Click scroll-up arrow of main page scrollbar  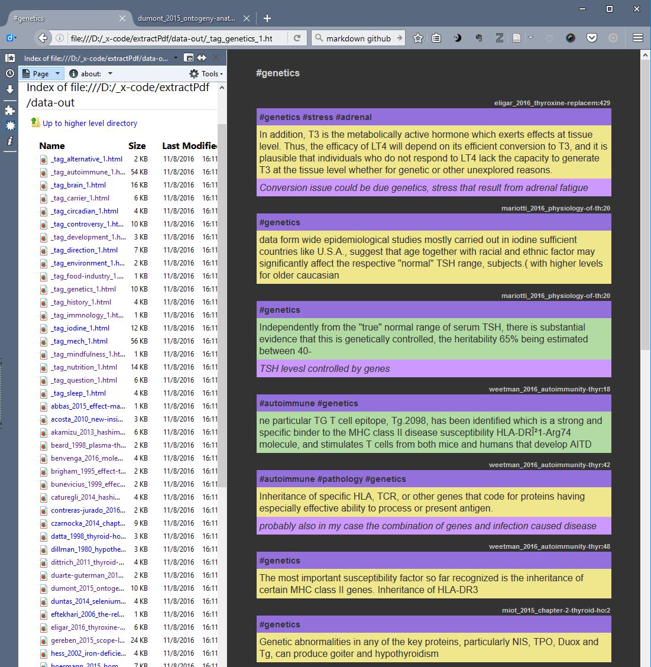click(645, 56)
